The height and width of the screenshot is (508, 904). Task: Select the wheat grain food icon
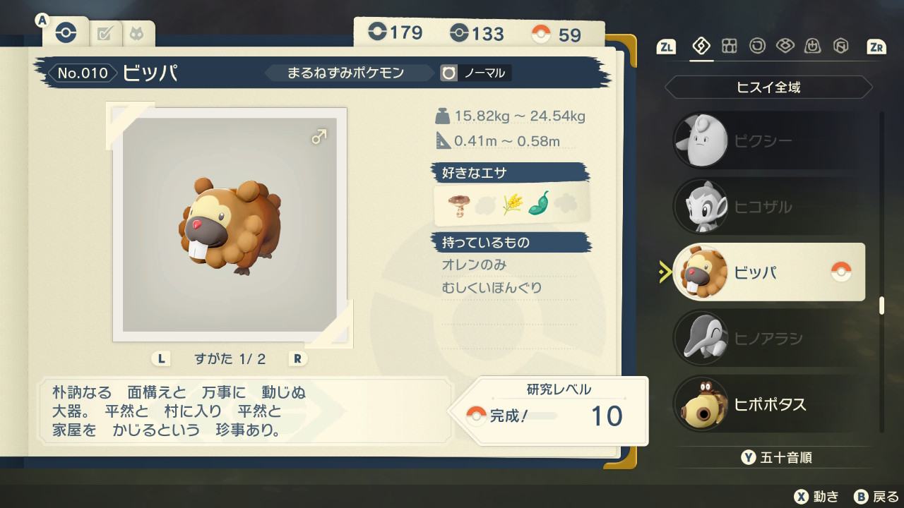pyautogui.click(x=511, y=204)
